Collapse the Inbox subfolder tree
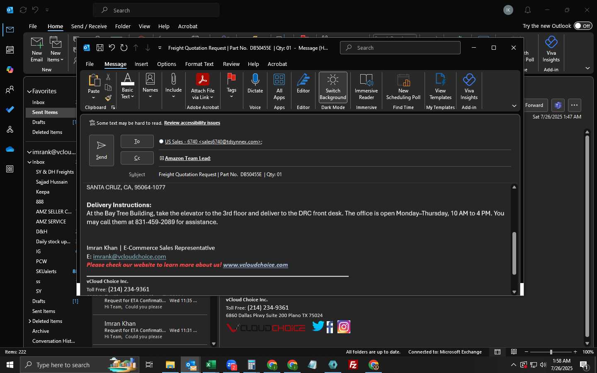 click(x=29, y=162)
